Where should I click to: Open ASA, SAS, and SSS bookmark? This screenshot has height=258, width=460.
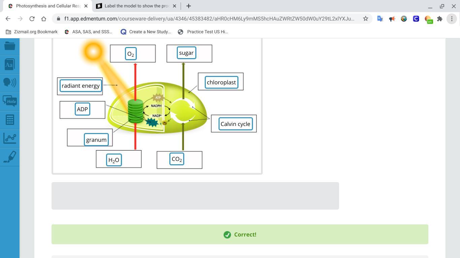click(88, 32)
